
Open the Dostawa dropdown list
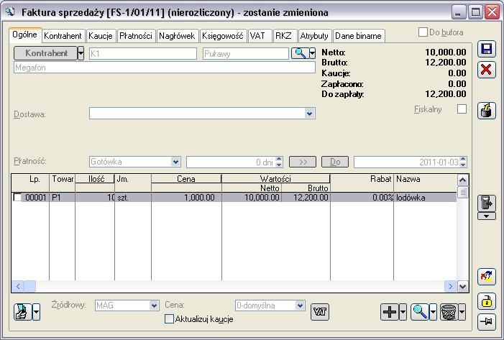tap(309, 114)
